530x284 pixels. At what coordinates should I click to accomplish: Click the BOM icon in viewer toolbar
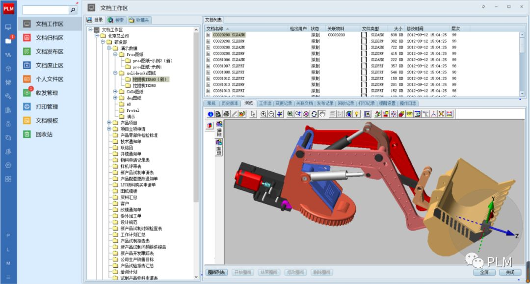(x=409, y=114)
